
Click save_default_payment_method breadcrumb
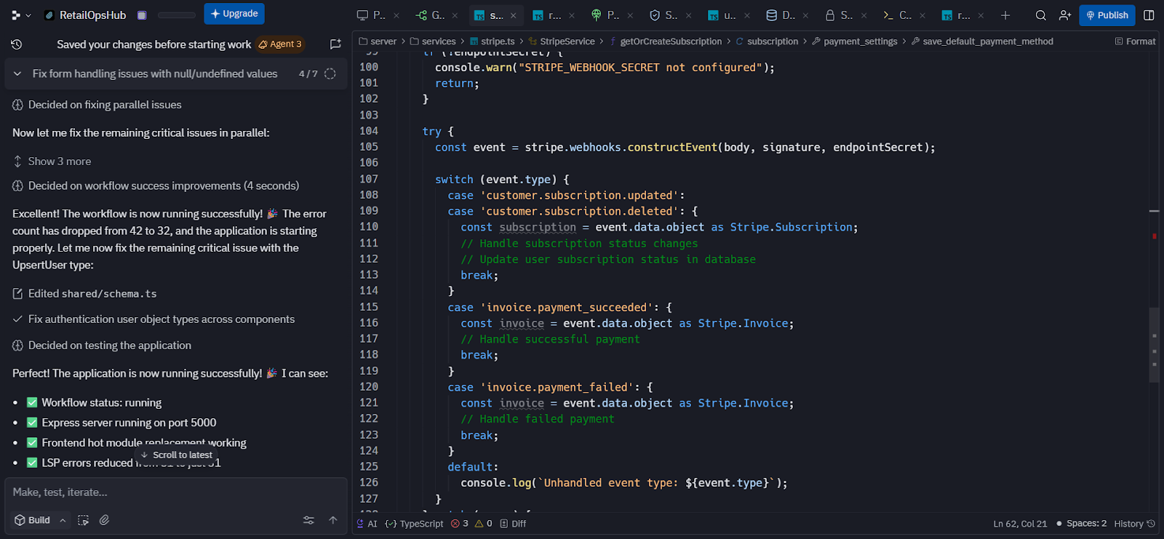tap(982, 41)
